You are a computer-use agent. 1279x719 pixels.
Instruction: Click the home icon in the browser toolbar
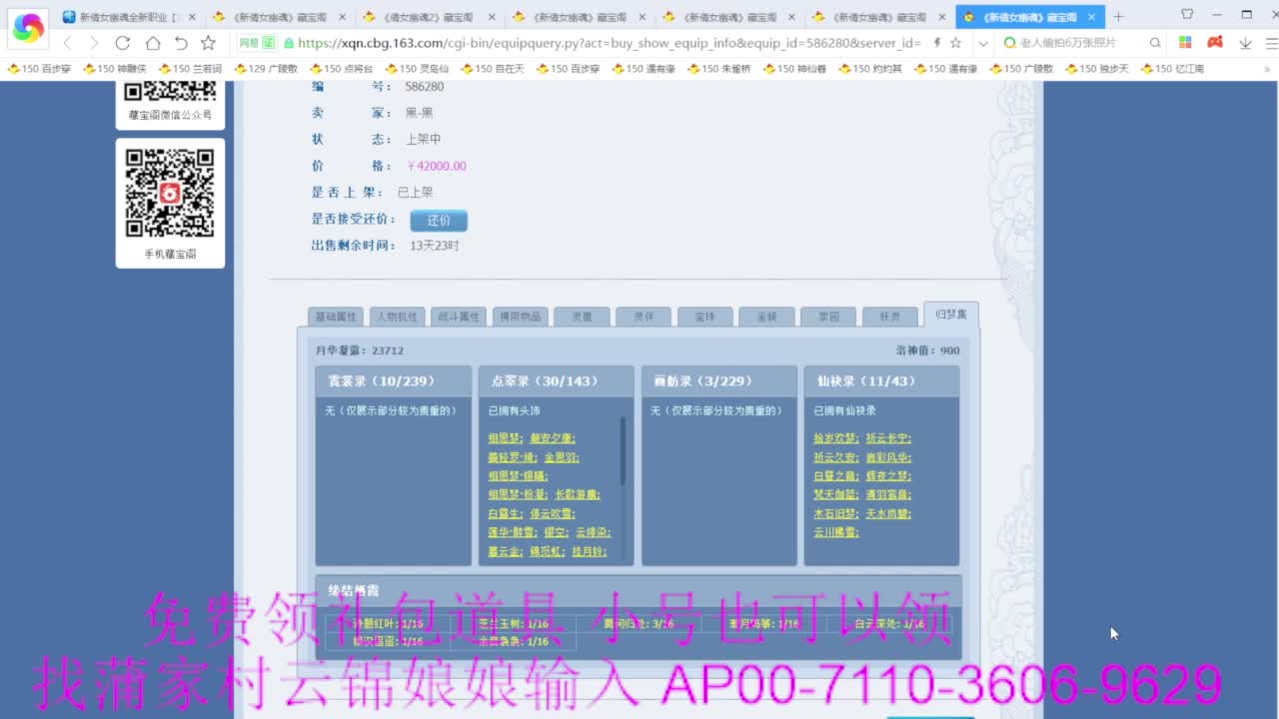point(152,45)
